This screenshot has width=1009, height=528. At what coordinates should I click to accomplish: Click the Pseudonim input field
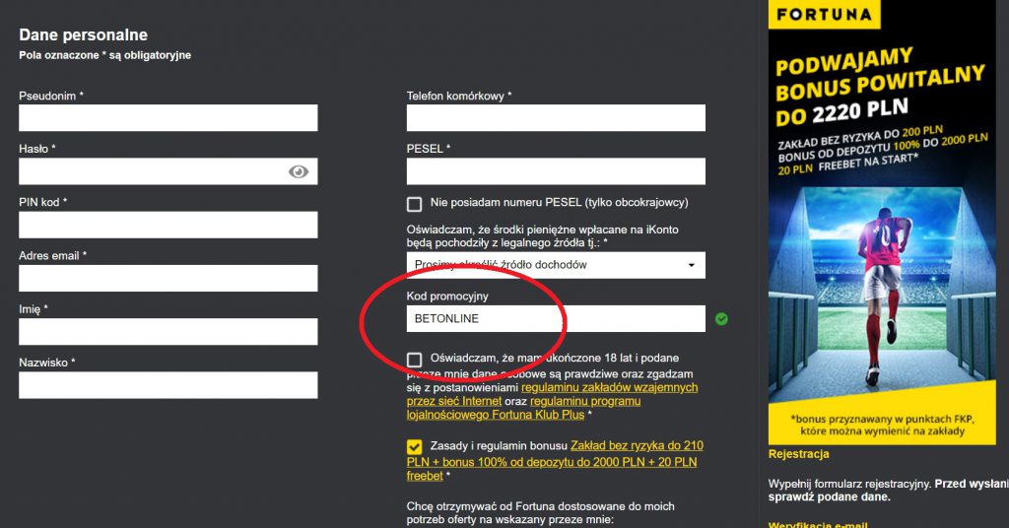point(168,118)
